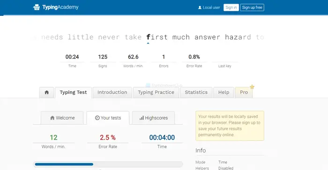Screen dimensions: 328x170
Task: Click the bar chart icon in Highscores
Action: (x=142, y=118)
